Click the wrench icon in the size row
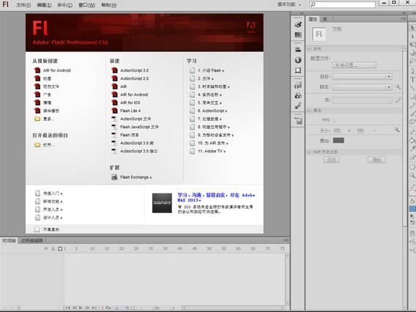The image size is (416, 312). tap(397, 130)
